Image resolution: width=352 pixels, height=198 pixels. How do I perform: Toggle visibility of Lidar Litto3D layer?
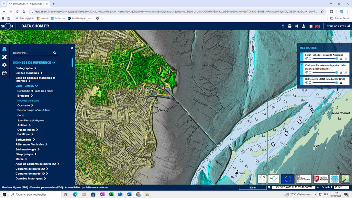[x=307, y=58]
